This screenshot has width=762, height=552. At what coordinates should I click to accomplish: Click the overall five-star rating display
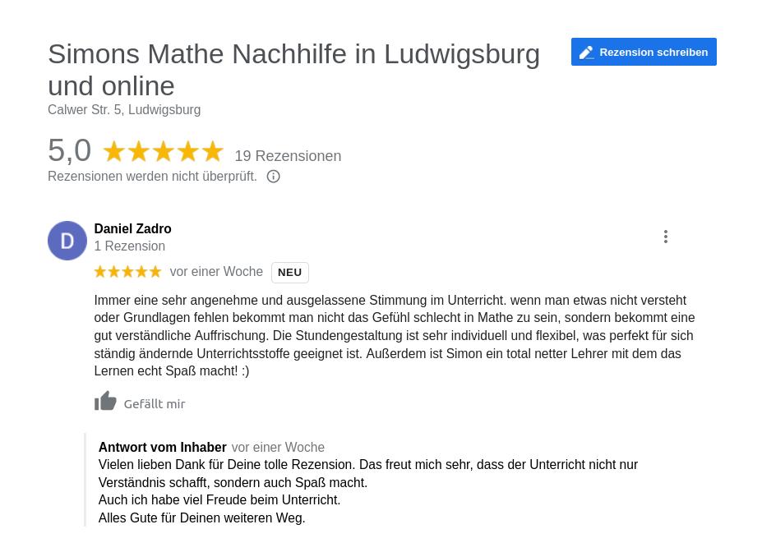click(x=163, y=152)
